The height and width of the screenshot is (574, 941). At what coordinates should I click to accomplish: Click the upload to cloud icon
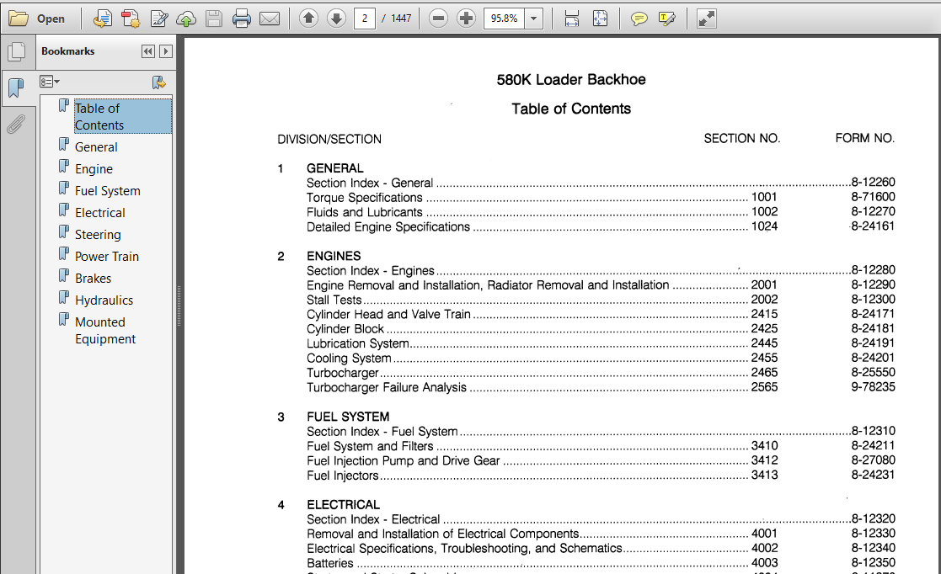point(186,19)
